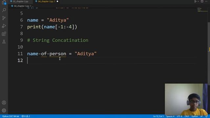Image resolution: width=210 pixels, height=118 pixels.
Task: Open the Explorer view in activity bar
Action: 4,2
